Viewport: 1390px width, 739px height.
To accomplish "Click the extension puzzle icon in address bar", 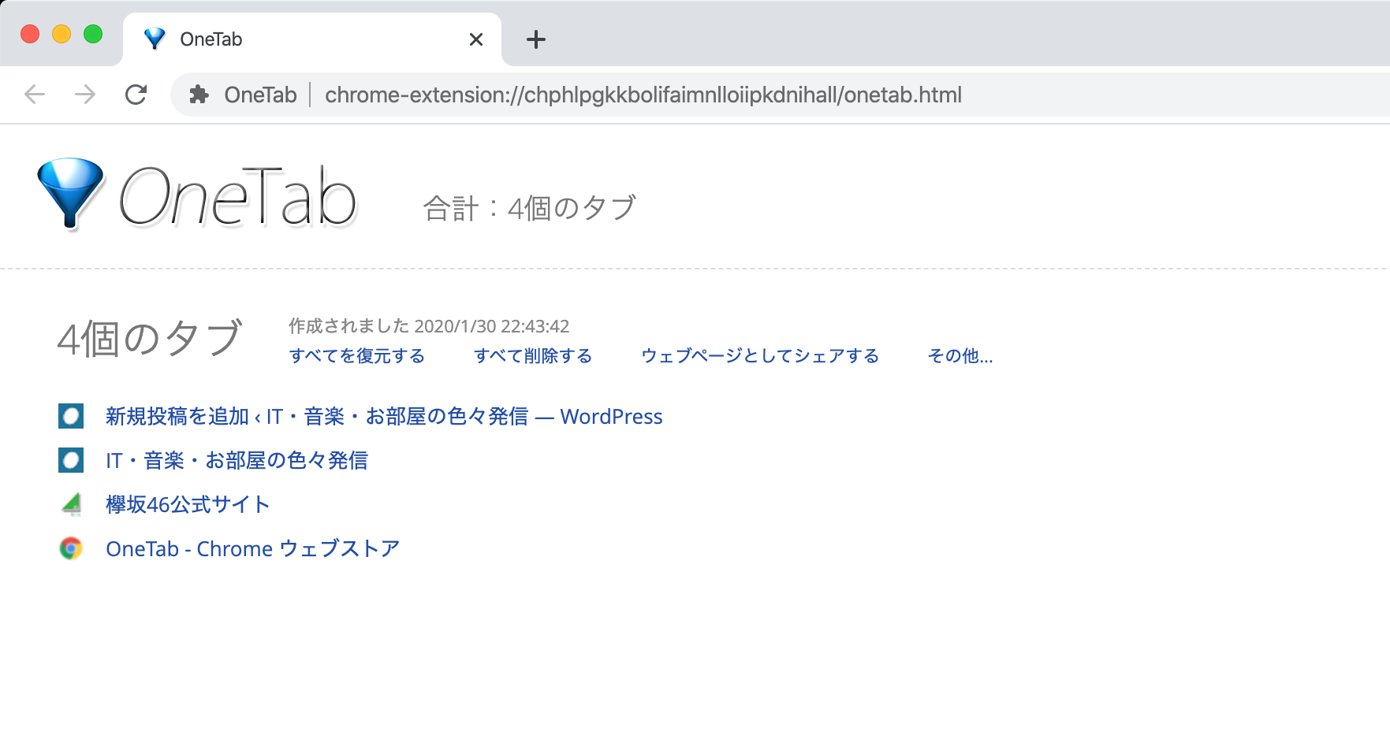I will (x=199, y=95).
